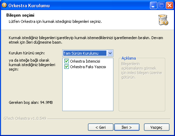Select the Tam Sürüm Kurulumu combo box text
175x136 pixels.
pyautogui.click(x=85, y=53)
